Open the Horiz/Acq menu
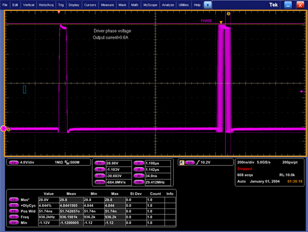308x232 pixels. point(46,5)
